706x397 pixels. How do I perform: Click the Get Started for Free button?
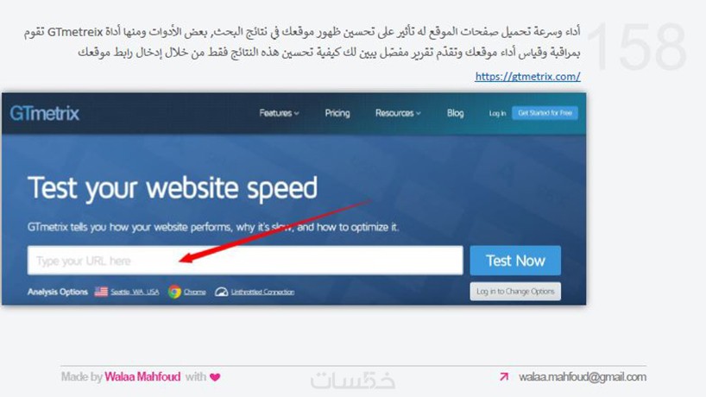545,113
